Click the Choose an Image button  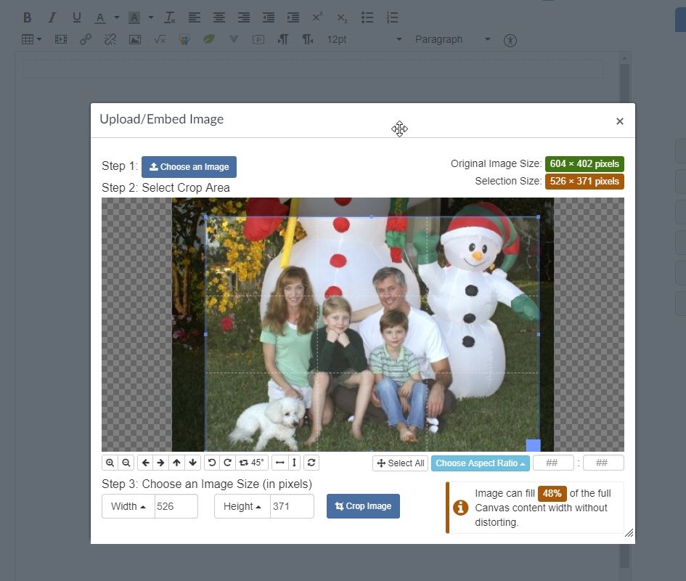tap(189, 167)
